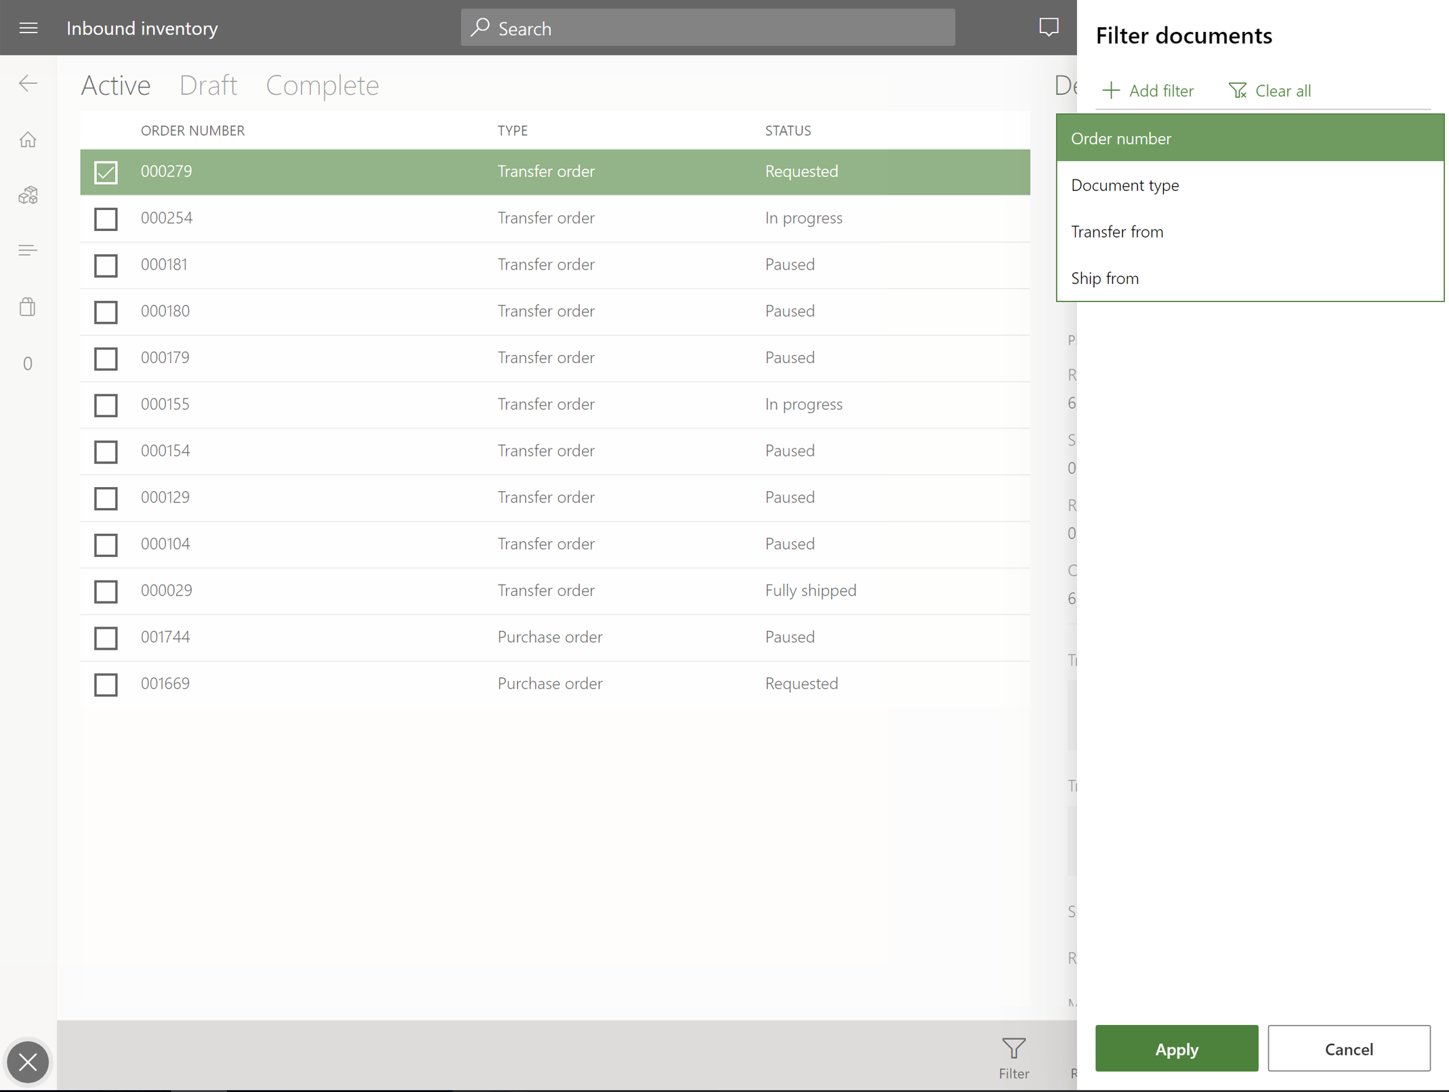Image resolution: width=1449 pixels, height=1092 pixels.
Task: Click the Search input field
Action: click(x=708, y=28)
